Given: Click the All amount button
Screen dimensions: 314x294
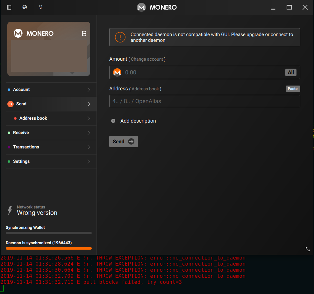Looking at the screenshot, I should click(291, 72).
